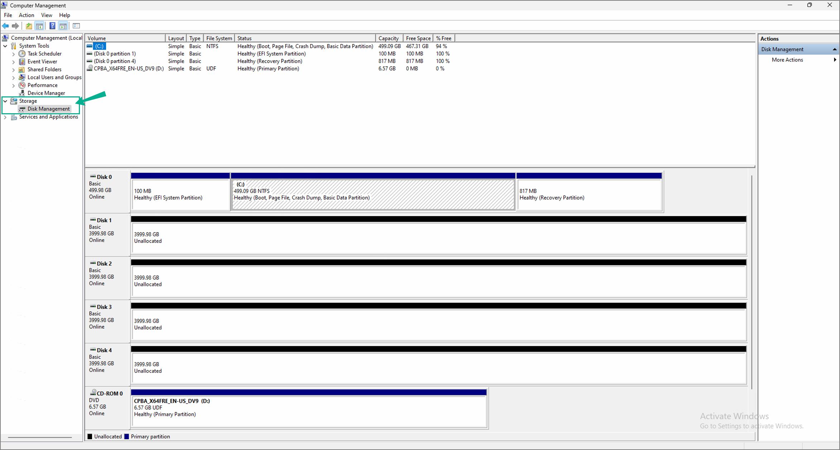The height and width of the screenshot is (450, 840).
Task: Sort by Free Space column header
Action: [418, 38]
